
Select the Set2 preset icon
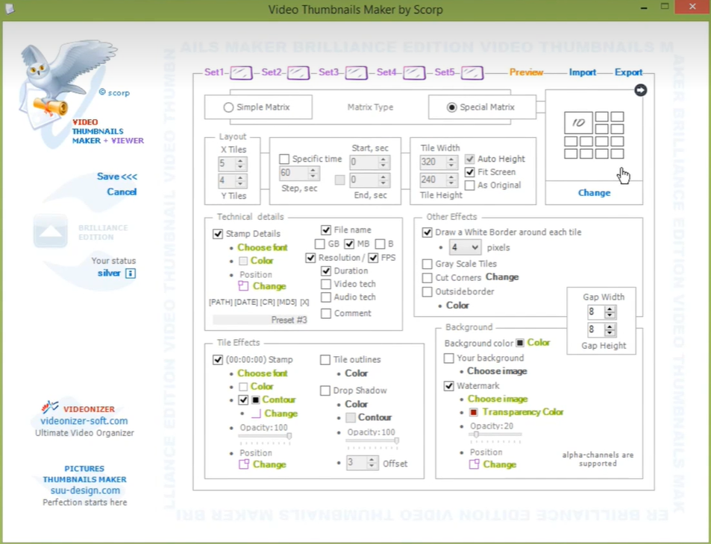[299, 72]
